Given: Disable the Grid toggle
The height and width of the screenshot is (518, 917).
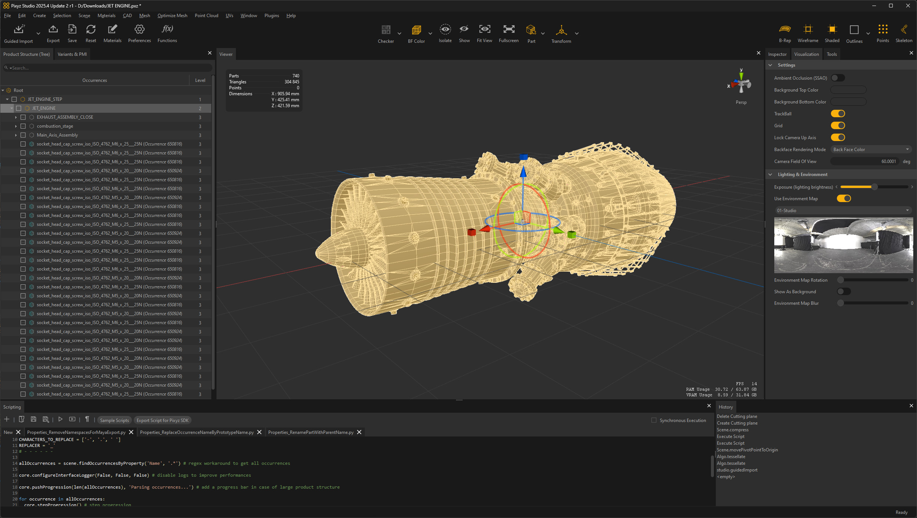Looking at the screenshot, I should [838, 125].
